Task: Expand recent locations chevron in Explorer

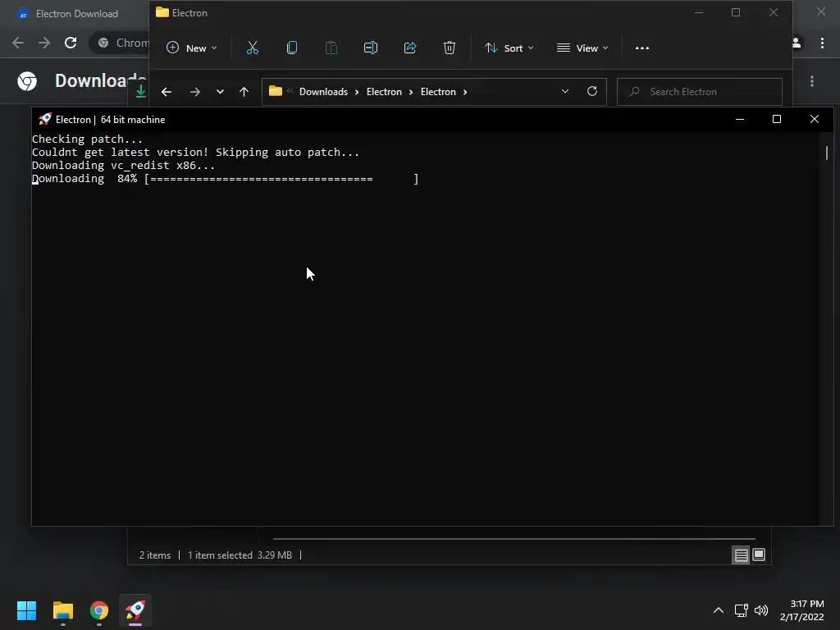Action: (x=220, y=92)
